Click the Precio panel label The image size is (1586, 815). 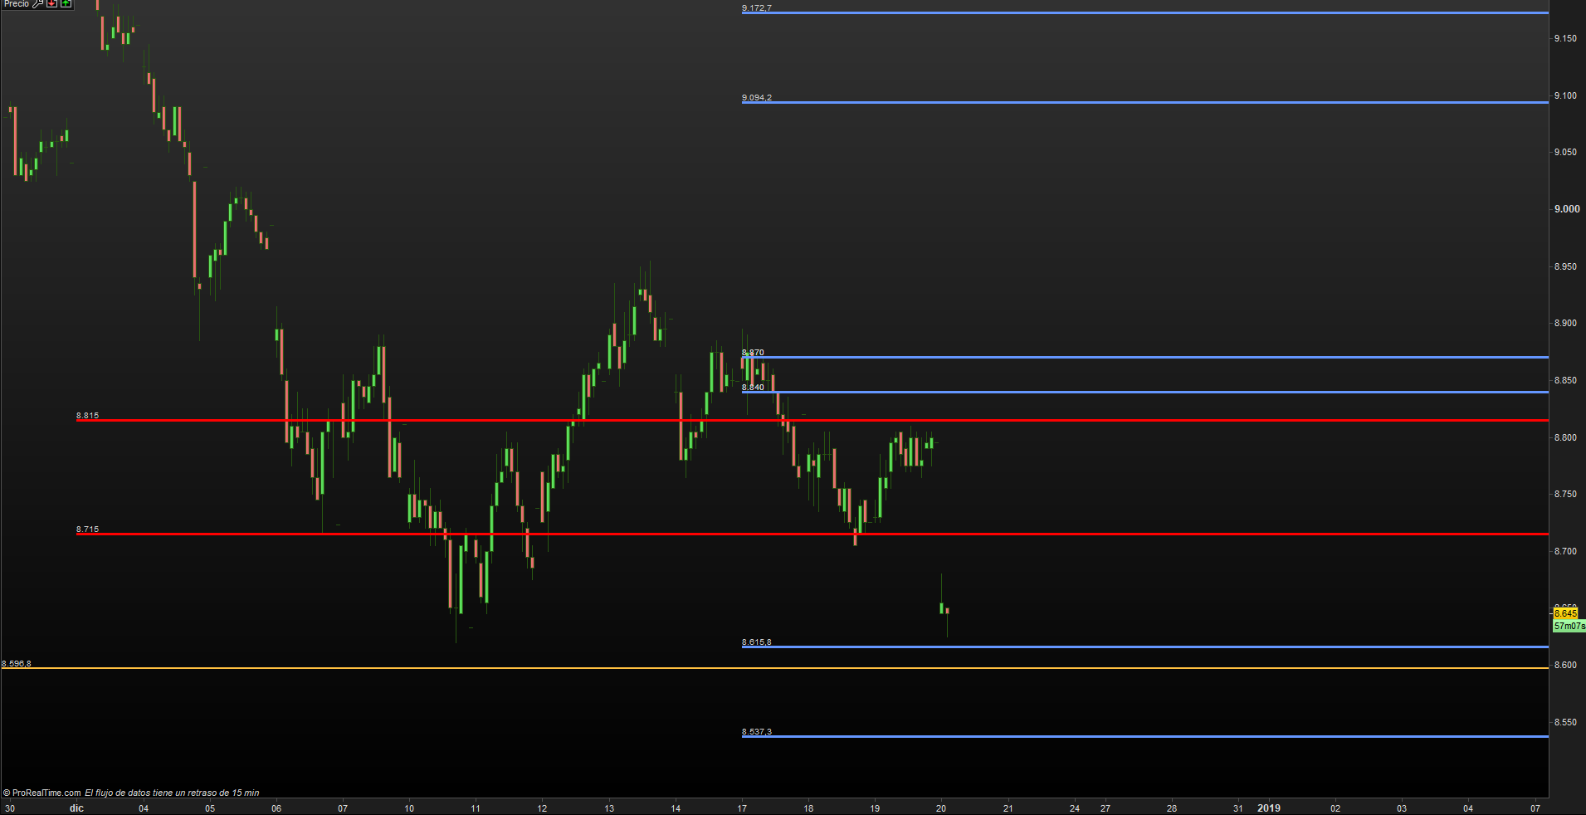point(16,4)
